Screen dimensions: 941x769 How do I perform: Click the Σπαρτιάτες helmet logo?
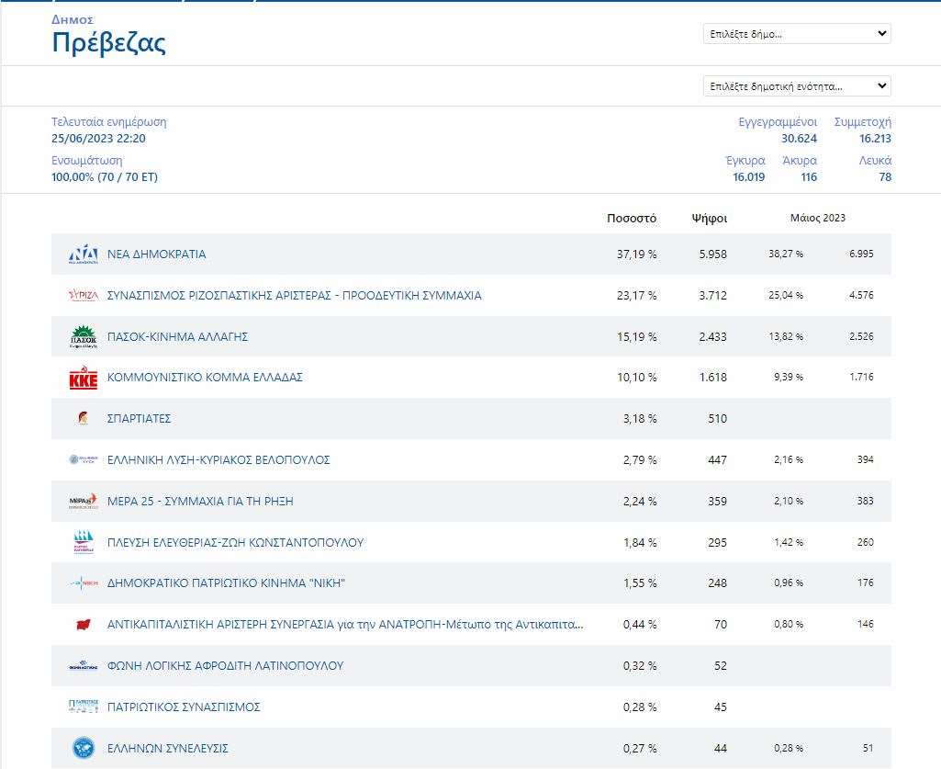(84, 418)
